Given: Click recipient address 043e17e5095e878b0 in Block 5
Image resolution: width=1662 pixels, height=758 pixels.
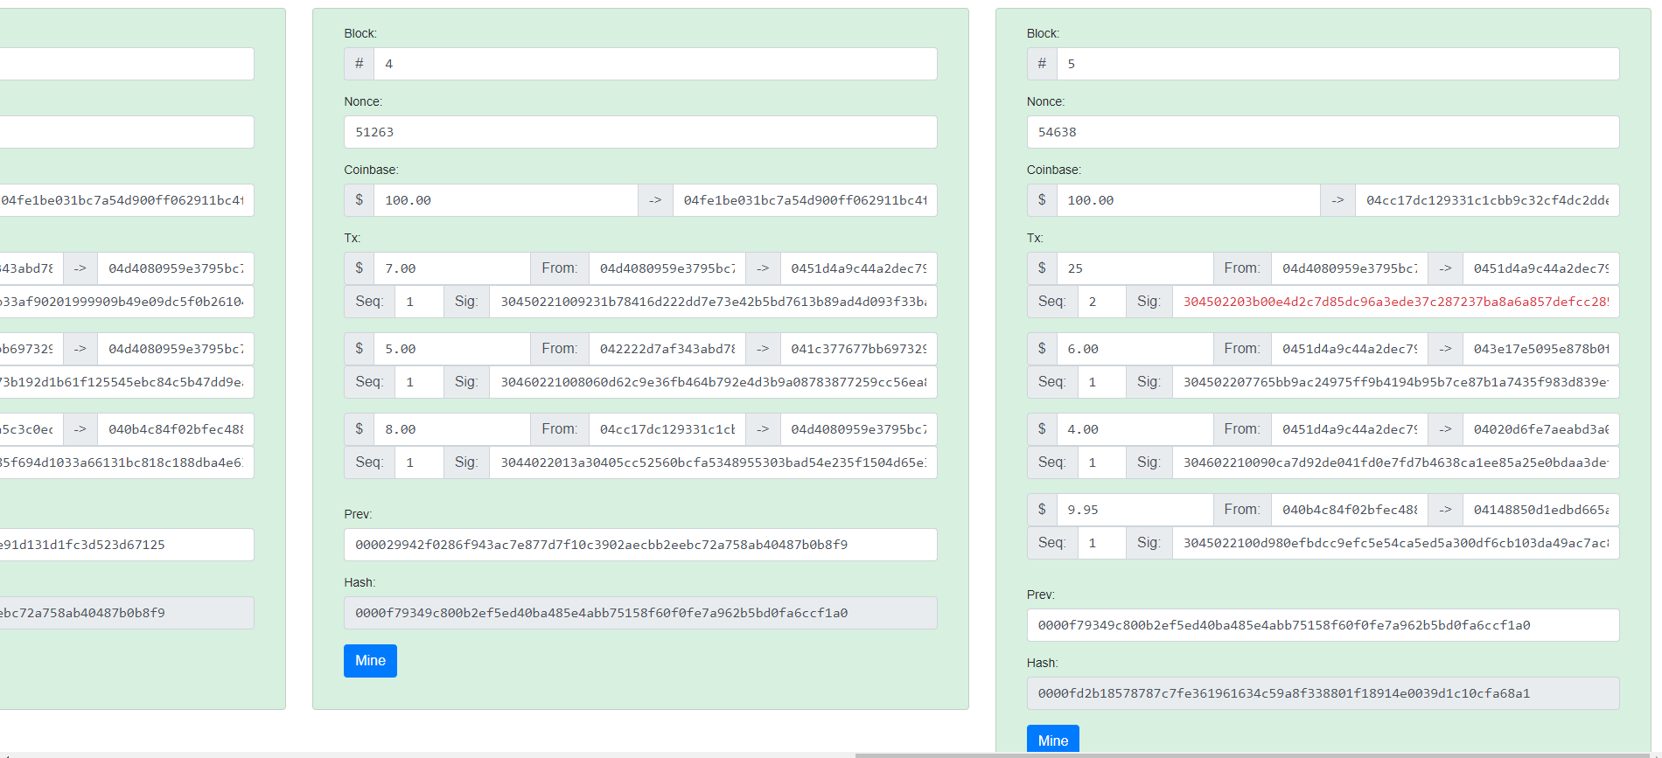Looking at the screenshot, I should click(1541, 349).
